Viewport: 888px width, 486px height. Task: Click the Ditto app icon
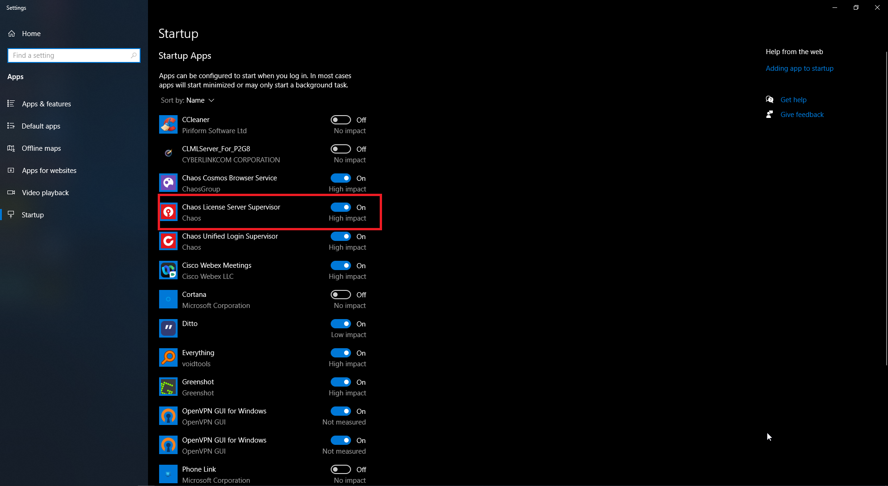tap(168, 329)
